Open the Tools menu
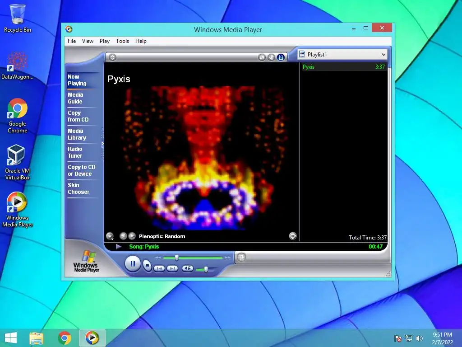This screenshot has height=347, width=462. pos(123,41)
